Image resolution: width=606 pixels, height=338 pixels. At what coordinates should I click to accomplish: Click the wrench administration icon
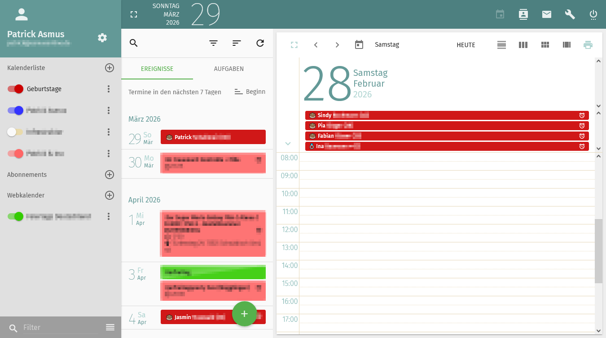[x=570, y=14]
